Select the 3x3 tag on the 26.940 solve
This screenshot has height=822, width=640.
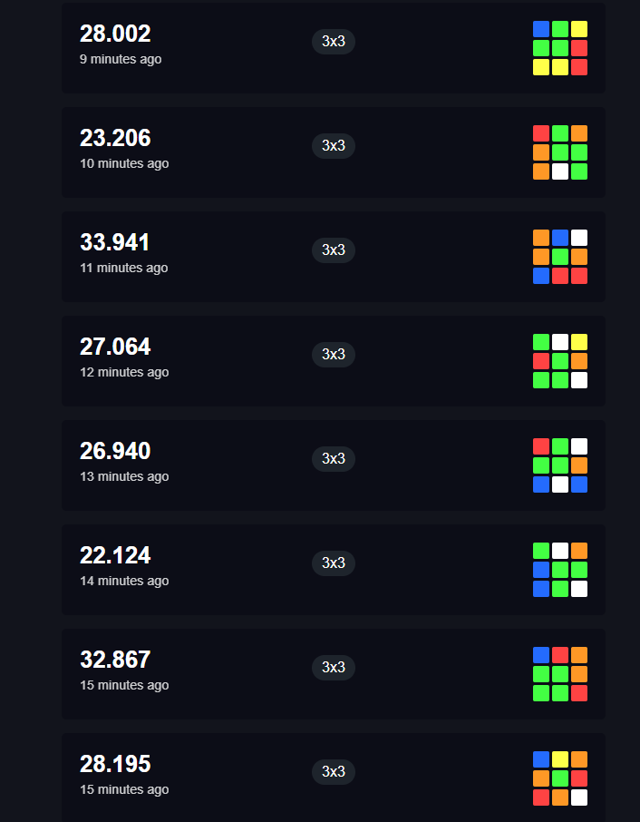click(334, 459)
